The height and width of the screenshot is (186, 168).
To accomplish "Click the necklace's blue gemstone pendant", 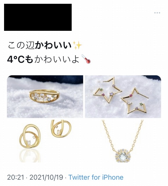I will [x=123, y=156].
